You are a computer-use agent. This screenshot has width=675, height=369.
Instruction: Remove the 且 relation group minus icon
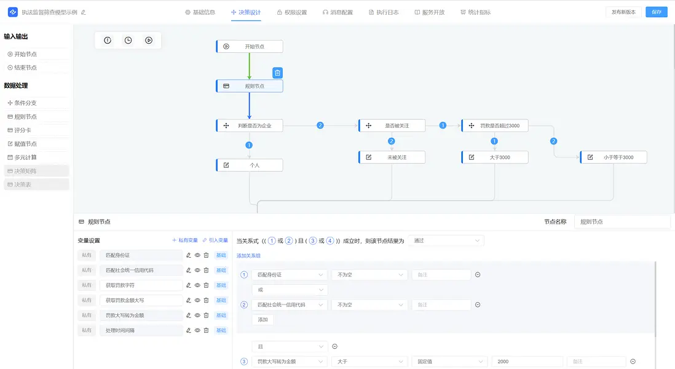[335, 347]
